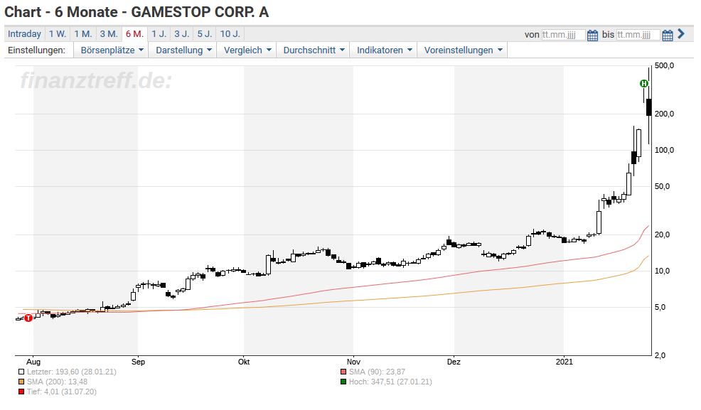Click the white Letzter legend swatch

[21, 372]
